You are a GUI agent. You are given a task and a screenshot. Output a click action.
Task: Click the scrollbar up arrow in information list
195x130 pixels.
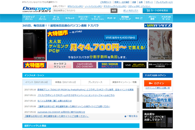click(x=138, y=87)
